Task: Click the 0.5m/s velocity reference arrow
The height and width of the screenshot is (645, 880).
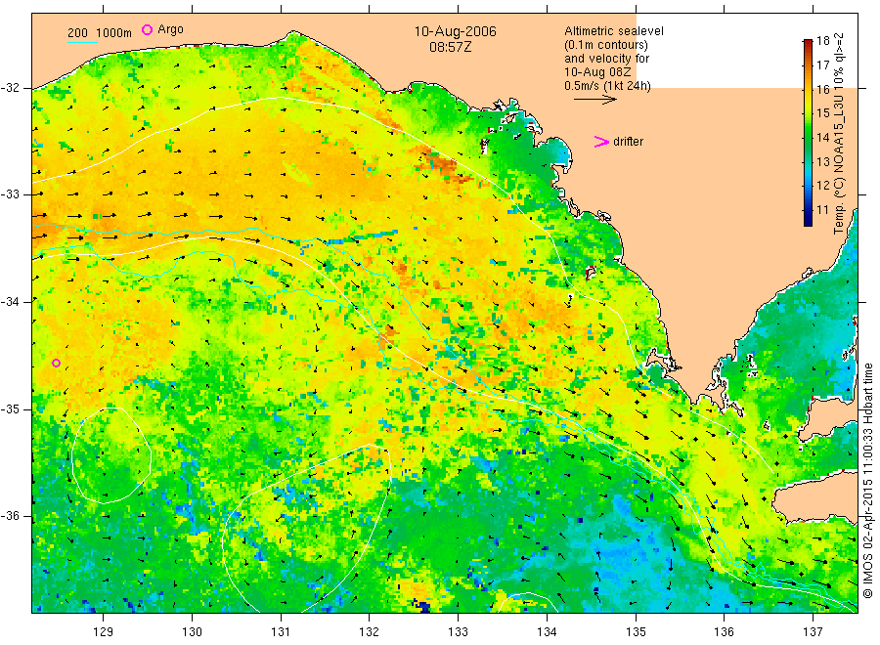Action: click(x=594, y=100)
